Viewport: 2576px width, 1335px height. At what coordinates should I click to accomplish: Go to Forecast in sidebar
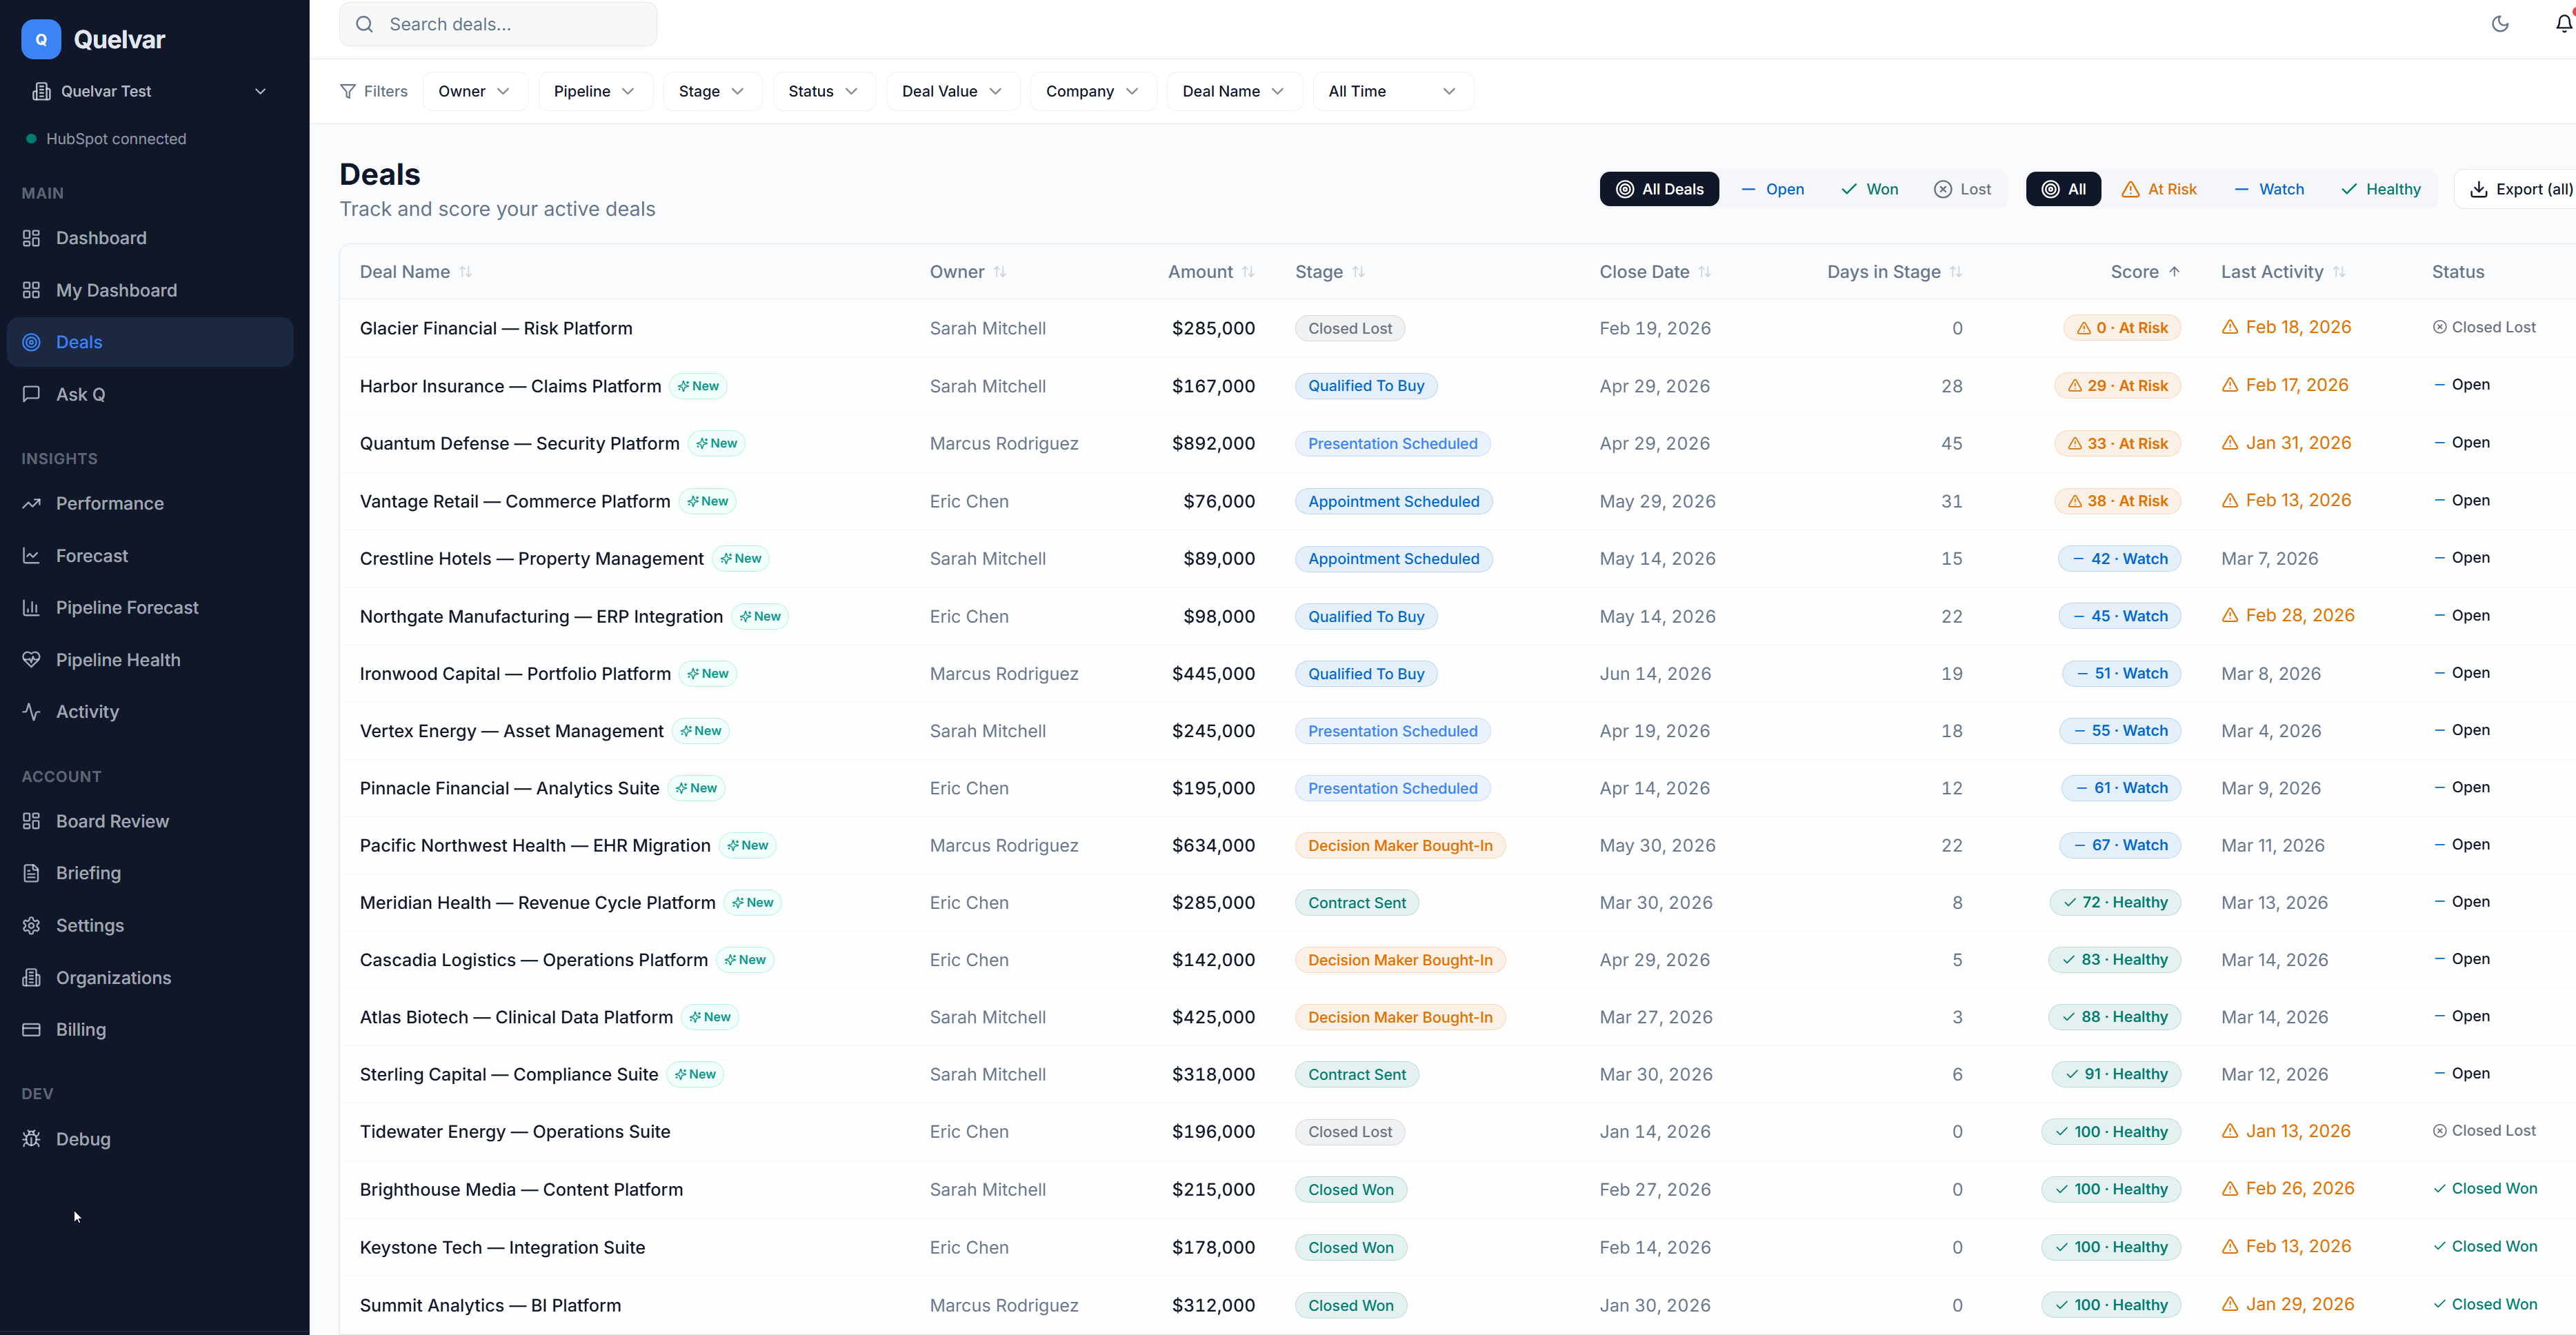point(92,556)
